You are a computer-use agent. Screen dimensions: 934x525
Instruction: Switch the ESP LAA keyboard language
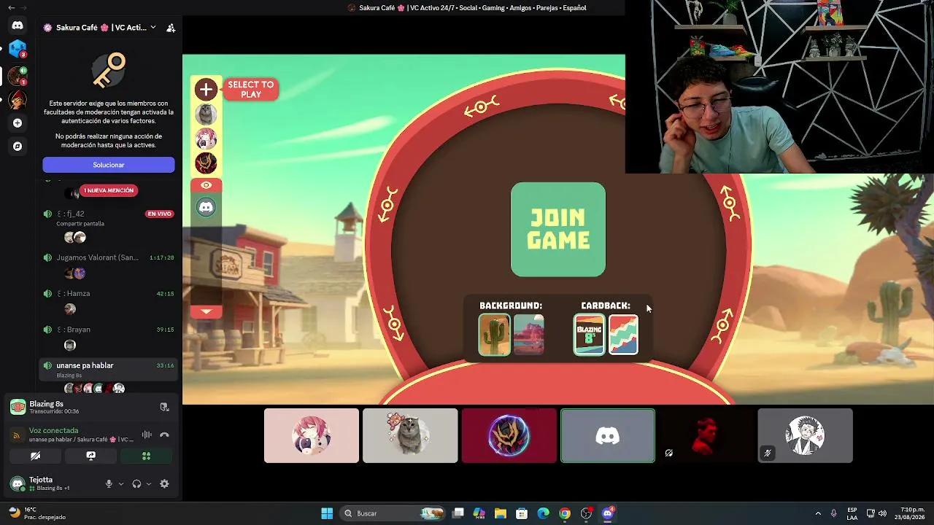tap(852, 513)
